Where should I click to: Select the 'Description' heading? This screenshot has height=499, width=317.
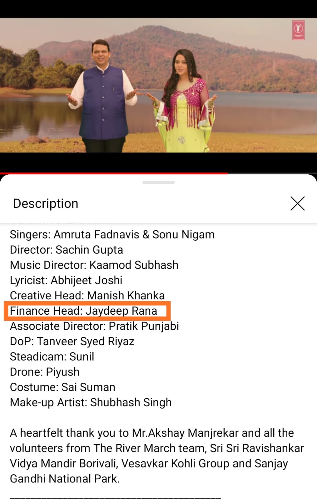(46, 203)
